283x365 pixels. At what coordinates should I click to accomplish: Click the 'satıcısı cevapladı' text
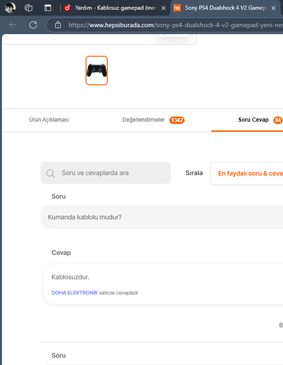tap(119, 293)
